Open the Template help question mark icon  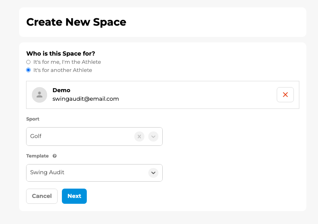click(x=54, y=156)
